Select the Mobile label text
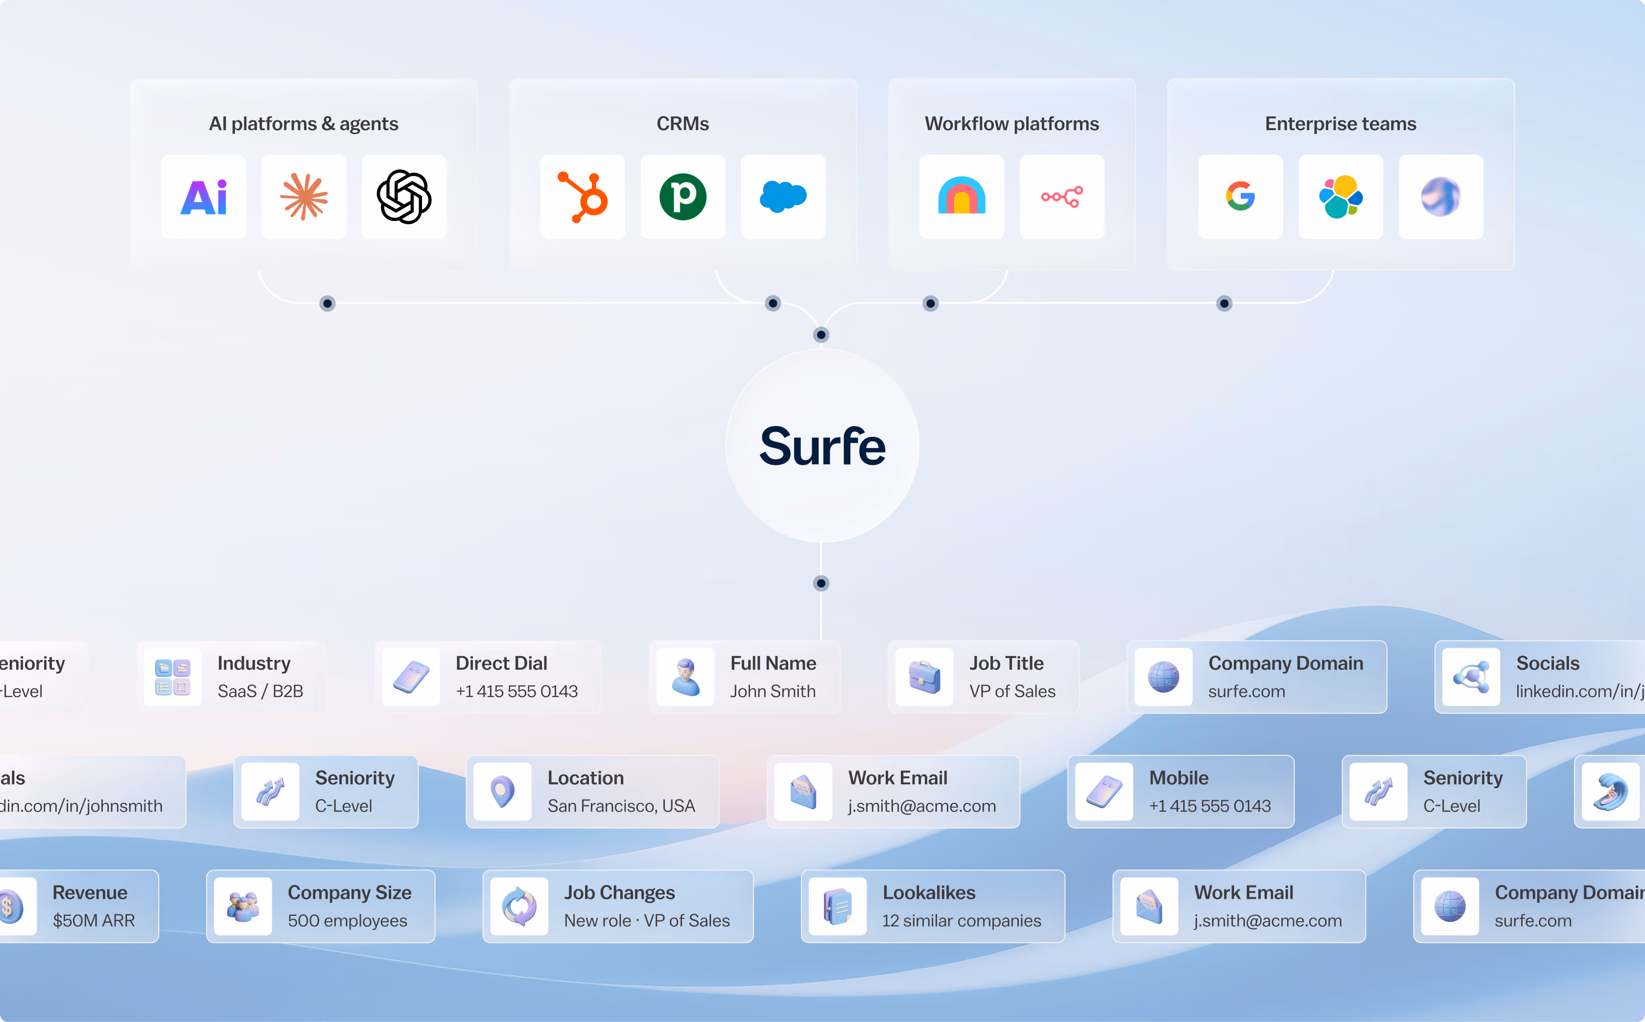Image resolution: width=1645 pixels, height=1022 pixels. [1179, 778]
